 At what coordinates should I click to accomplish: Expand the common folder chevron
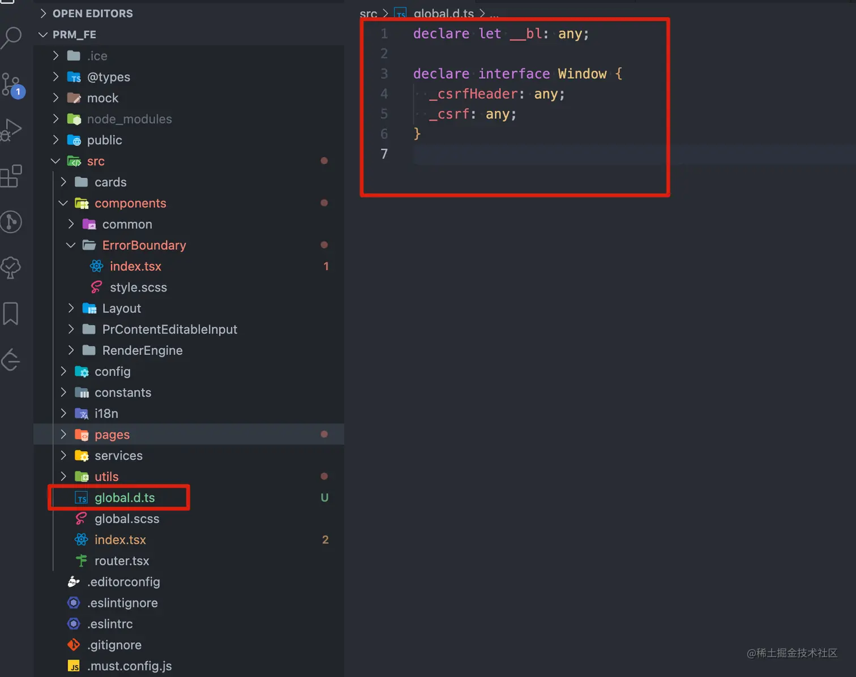point(71,224)
